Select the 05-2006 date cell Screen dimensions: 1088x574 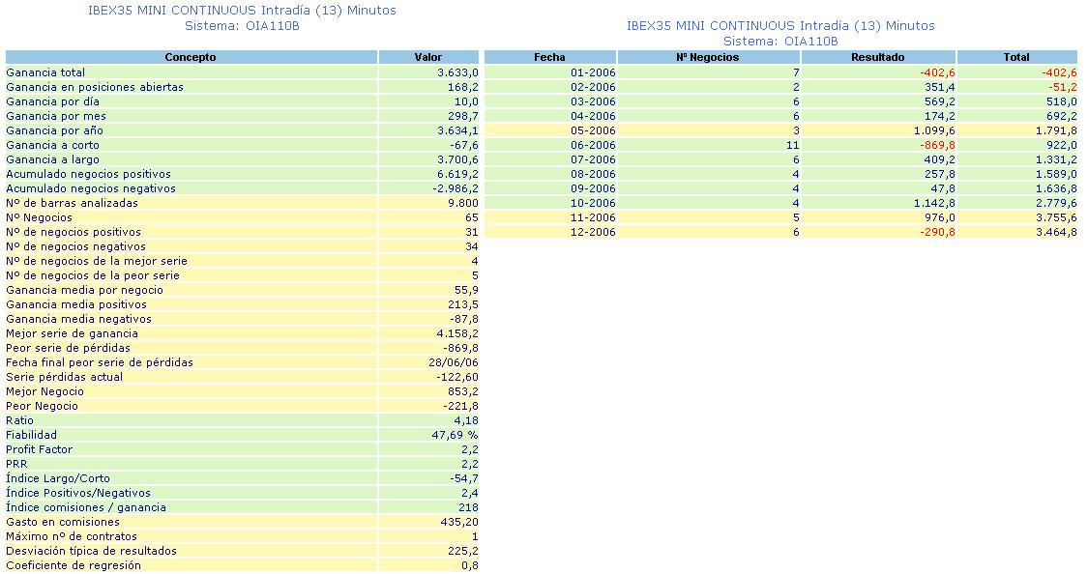point(593,130)
